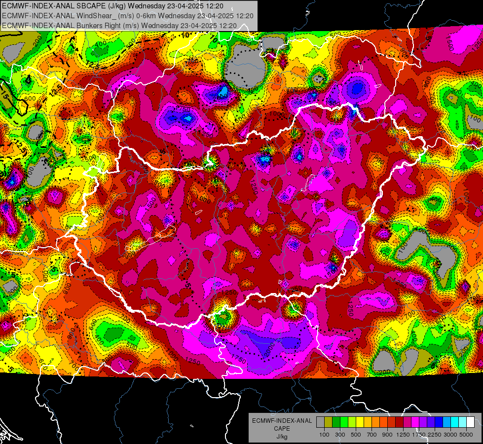483x444 pixels.
Task: Click the purple swatch right of the 1750 tick
Action: point(423,422)
